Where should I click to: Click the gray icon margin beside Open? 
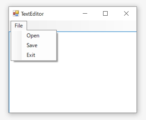click(17, 35)
